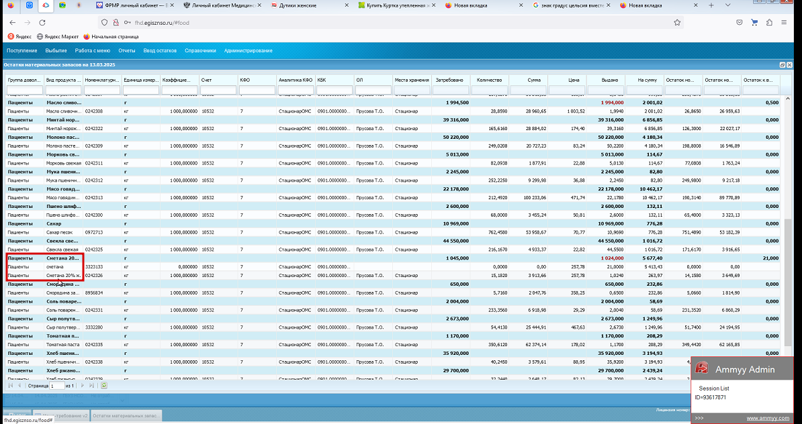Restore the Остатки материальных запасов panel
The image size is (802, 424).
point(782,65)
